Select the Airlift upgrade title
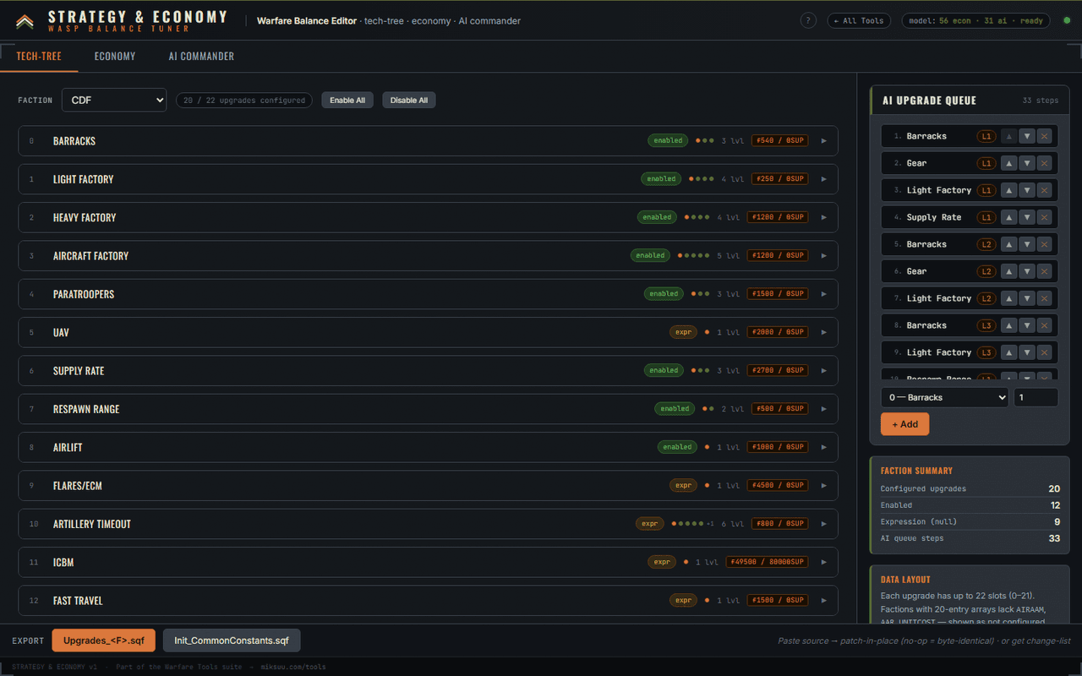Viewport: 1082px width, 676px height. (68, 447)
